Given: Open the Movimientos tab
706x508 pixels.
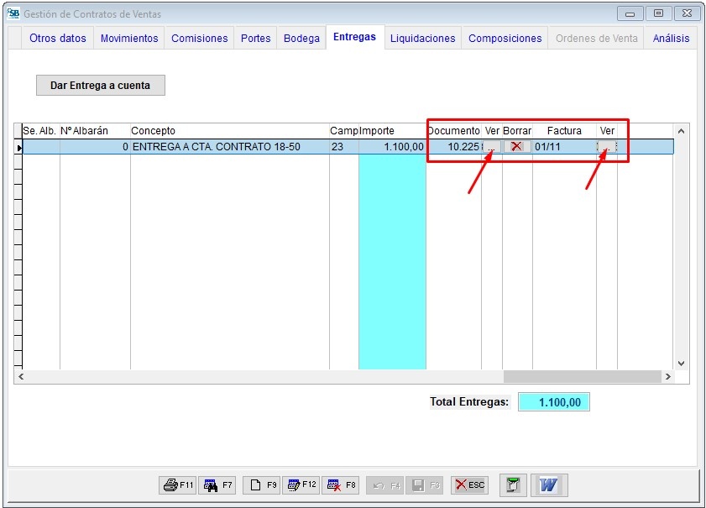Looking at the screenshot, I should pos(129,39).
